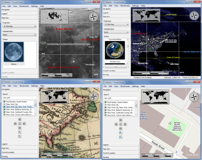This screenshot has height=160, width=202.
Task: Click the compass on the historical map
Action: pos(94,96)
